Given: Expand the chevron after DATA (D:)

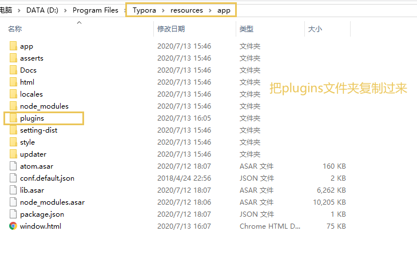Looking at the screenshot, I should [x=65, y=10].
